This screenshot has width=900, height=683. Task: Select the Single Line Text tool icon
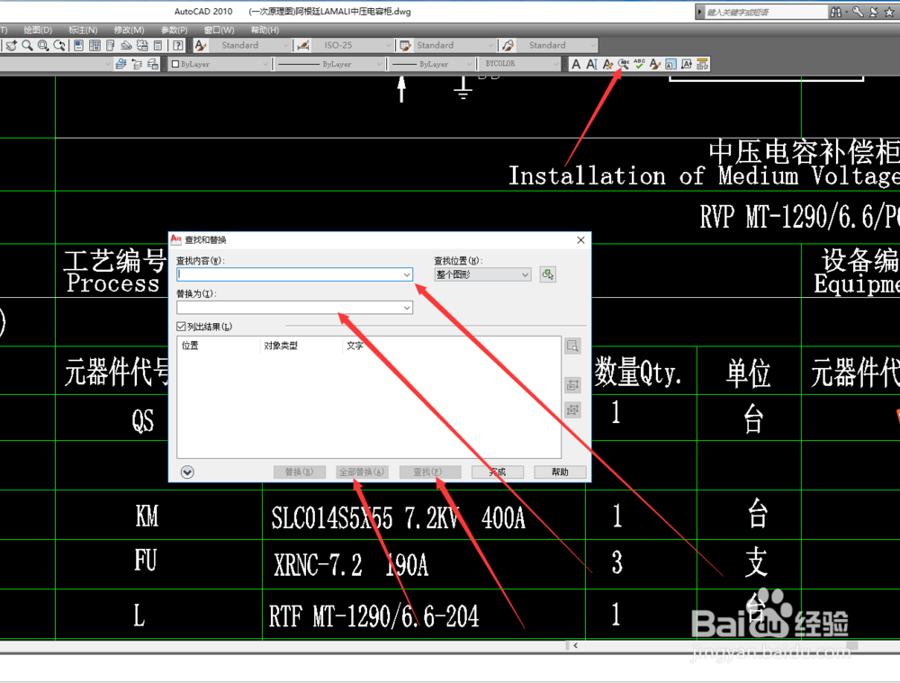click(x=592, y=64)
